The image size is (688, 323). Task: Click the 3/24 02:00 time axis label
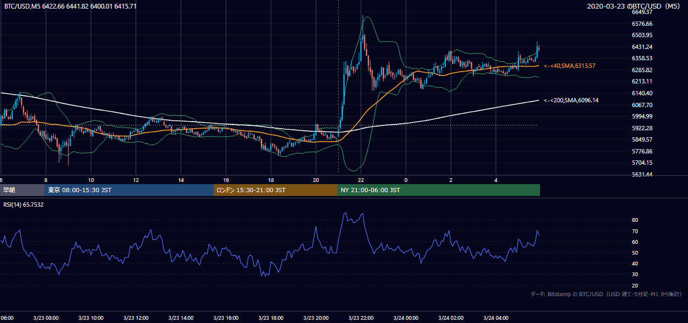pyautogui.click(x=451, y=318)
